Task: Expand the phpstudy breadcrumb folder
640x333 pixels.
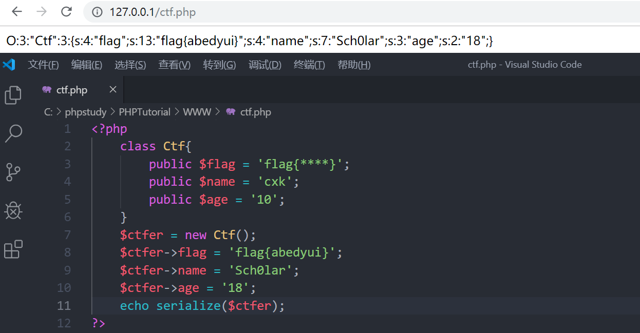Action: pos(85,112)
